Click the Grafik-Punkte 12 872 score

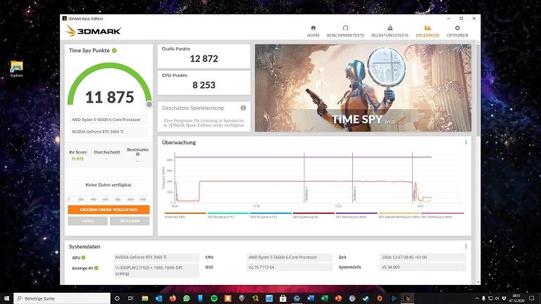pos(204,58)
